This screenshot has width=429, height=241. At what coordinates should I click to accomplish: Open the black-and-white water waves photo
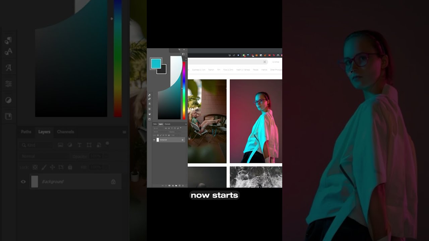[x=256, y=177]
